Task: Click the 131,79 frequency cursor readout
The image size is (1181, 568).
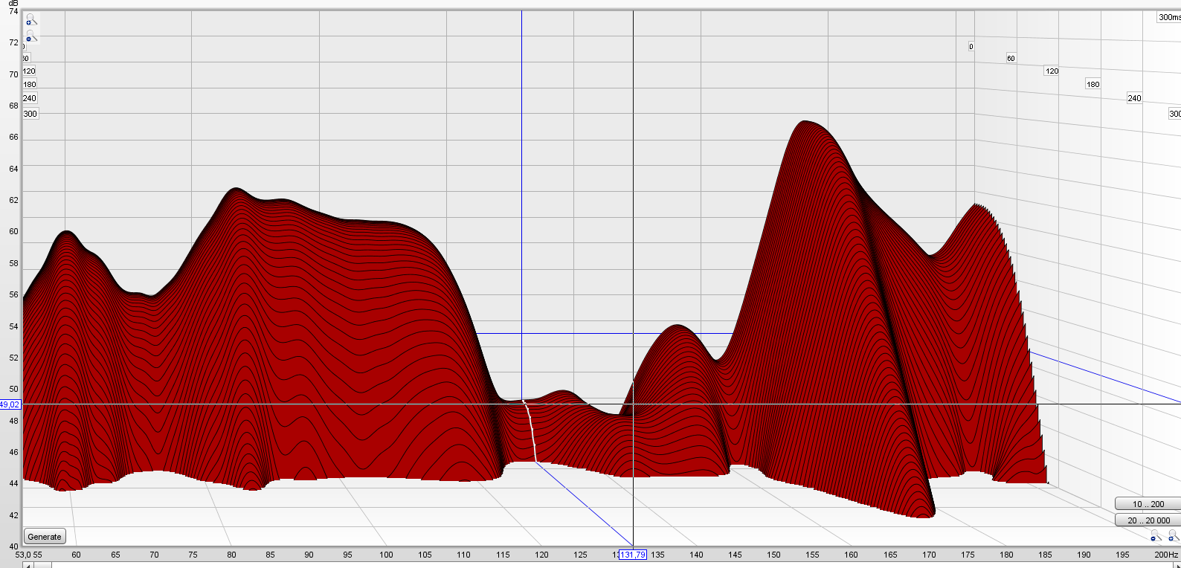Action: pyautogui.click(x=632, y=555)
